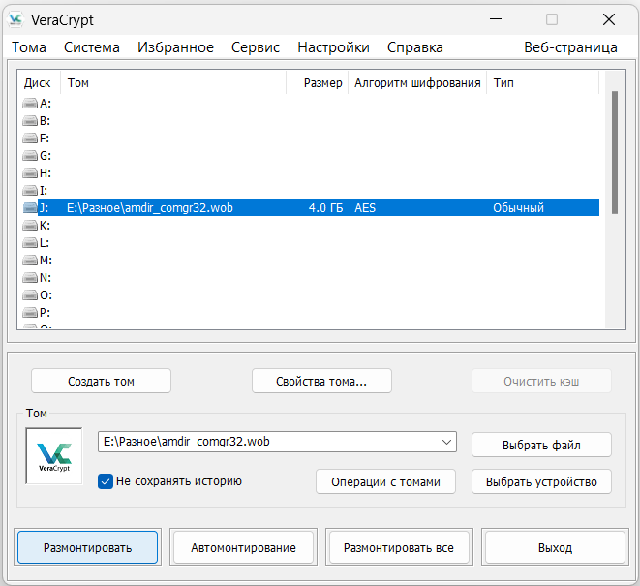Viewport: 640px width, 586px height.
Task: Click the 'Выбрать файл' button
Action: tap(541, 445)
